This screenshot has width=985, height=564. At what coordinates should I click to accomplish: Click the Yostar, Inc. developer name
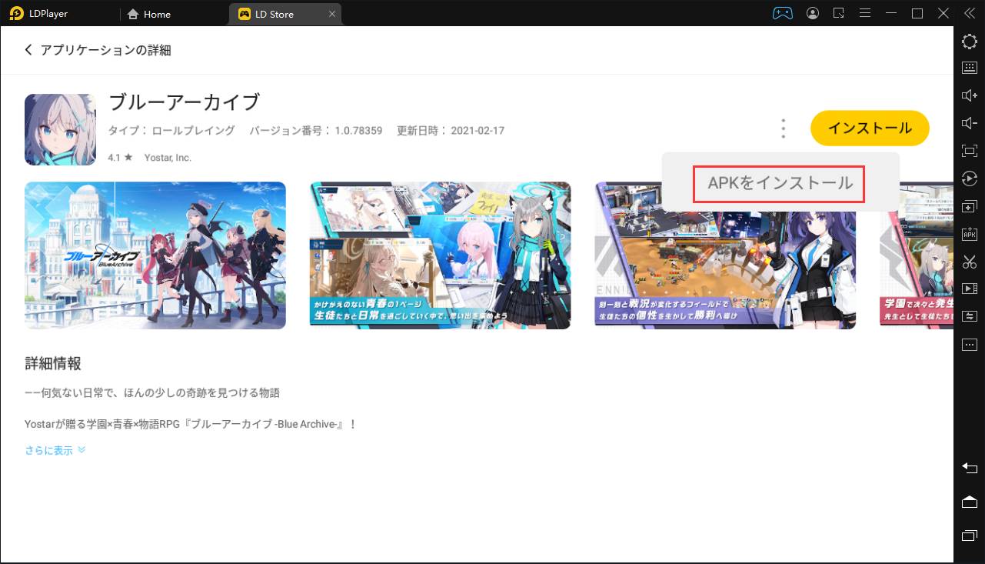pyautogui.click(x=168, y=158)
